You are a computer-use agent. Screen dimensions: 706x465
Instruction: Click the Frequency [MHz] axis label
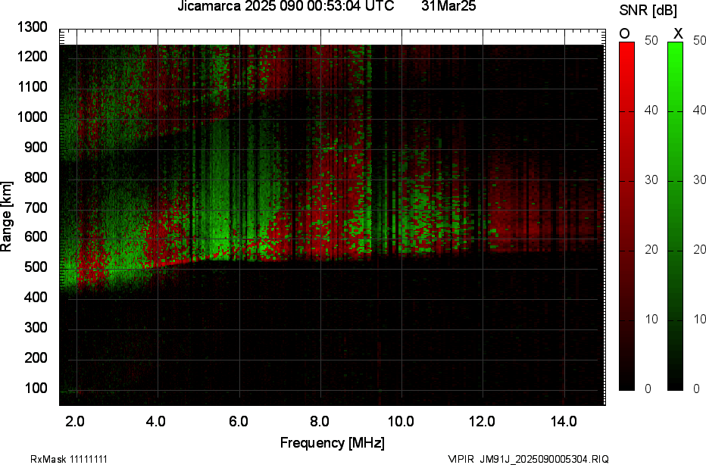[332, 442]
